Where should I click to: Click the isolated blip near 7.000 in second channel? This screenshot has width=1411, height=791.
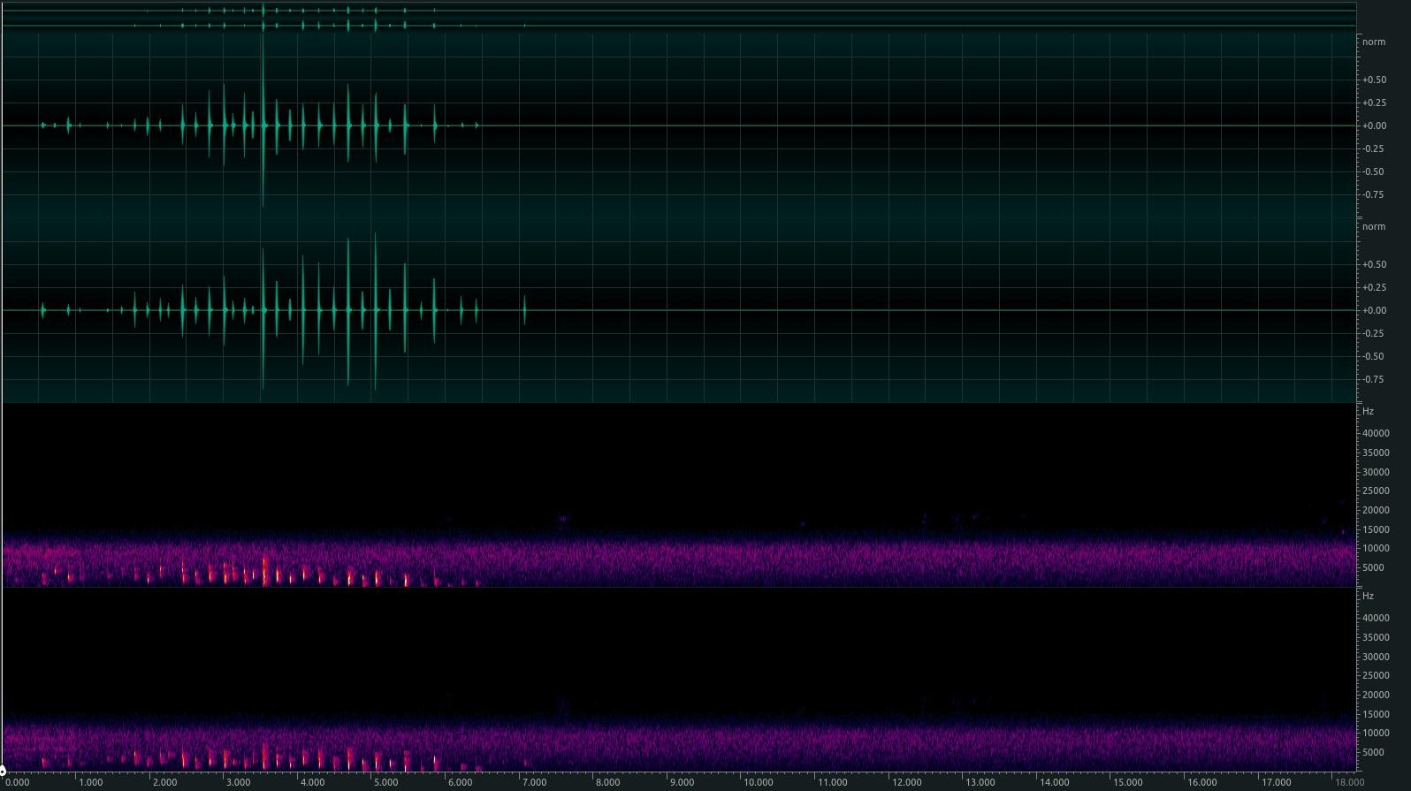click(x=524, y=310)
